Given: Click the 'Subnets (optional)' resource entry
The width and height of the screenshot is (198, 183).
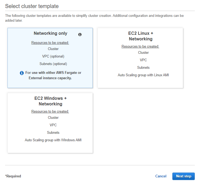Looking at the screenshot, I should [53, 64].
